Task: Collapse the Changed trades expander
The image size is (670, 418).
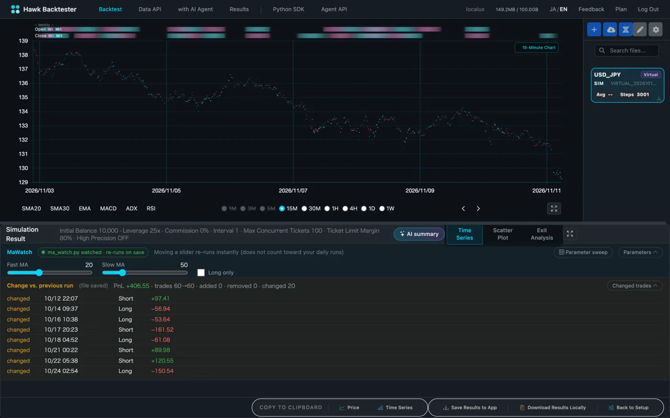Action: click(x=635, y=286)
